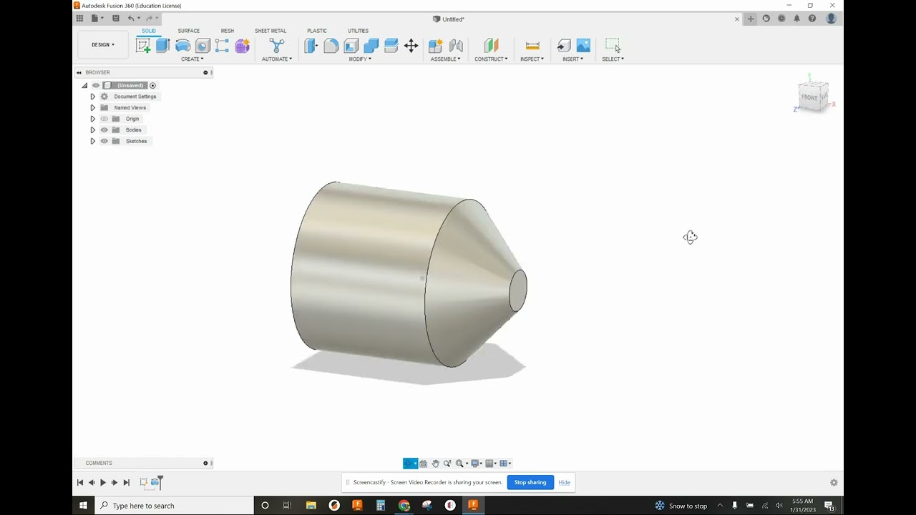Screen dimensions: 916x515
Task: Expand the Origin node
Action: click(92, 119)
